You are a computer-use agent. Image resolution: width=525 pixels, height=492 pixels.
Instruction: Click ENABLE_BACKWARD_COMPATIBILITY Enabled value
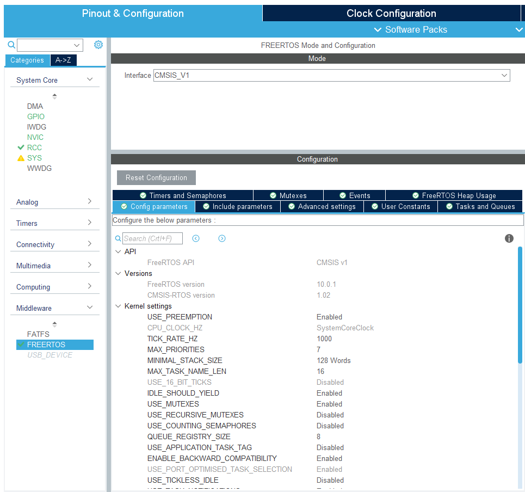[330, 458]
